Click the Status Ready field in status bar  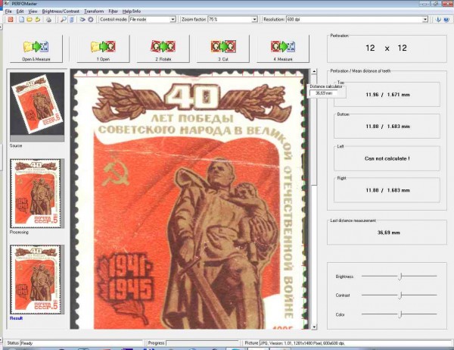pos(82,343)
